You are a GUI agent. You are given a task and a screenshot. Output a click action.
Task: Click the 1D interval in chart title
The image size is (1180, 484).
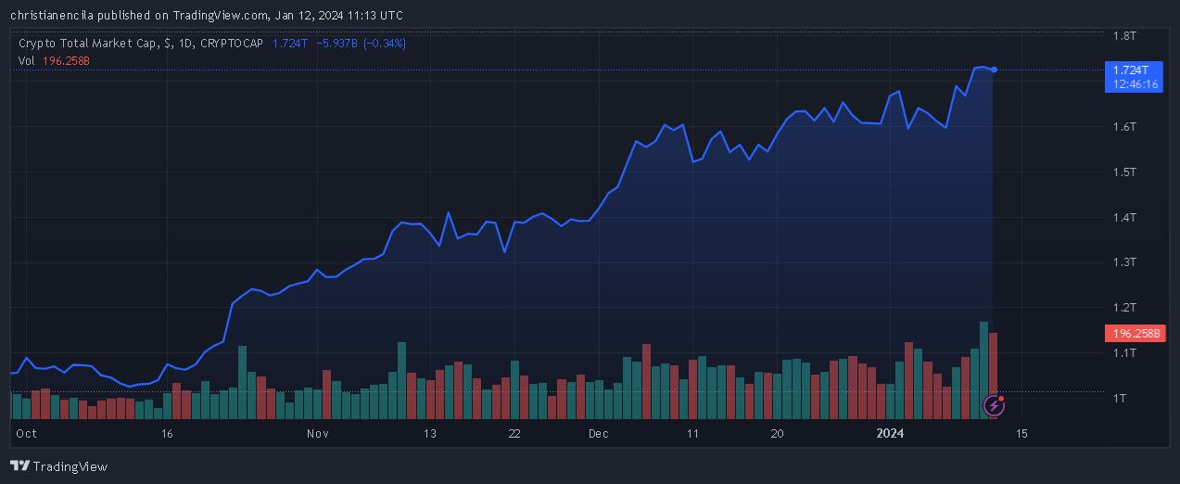[187, 44]
